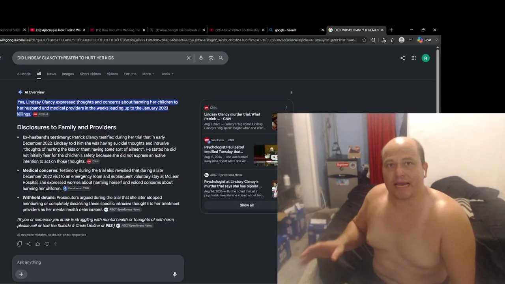
Task: Clear the search box with the X icon
Action: 189,58
